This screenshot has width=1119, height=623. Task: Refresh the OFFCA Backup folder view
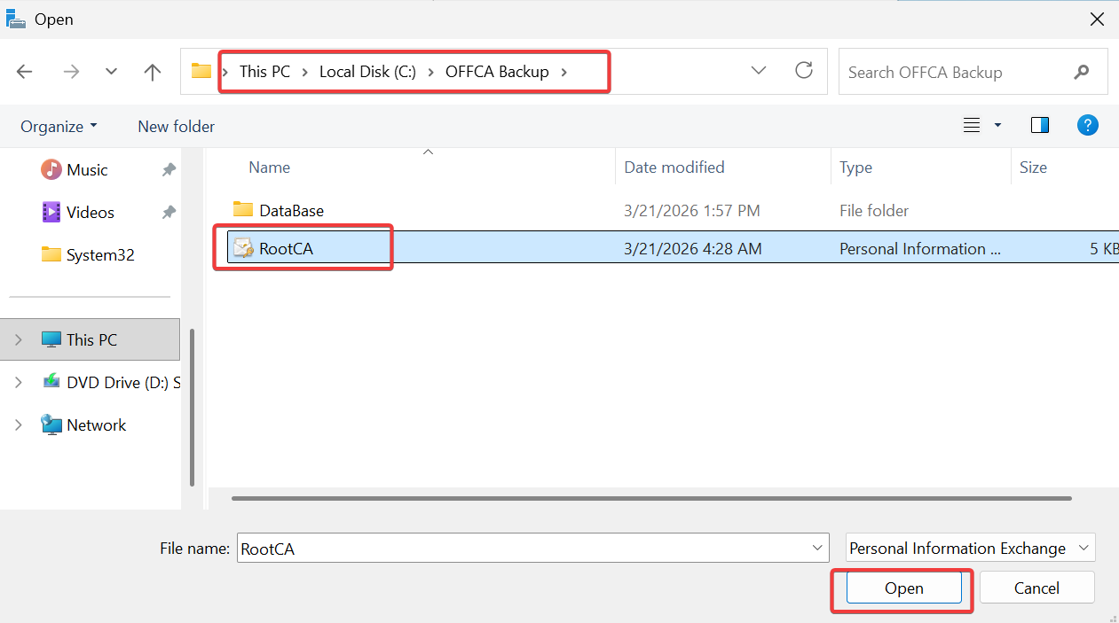(804, 71)
